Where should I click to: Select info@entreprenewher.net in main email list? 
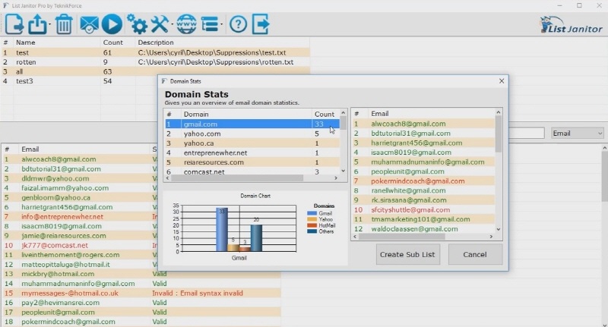[62, 217]
